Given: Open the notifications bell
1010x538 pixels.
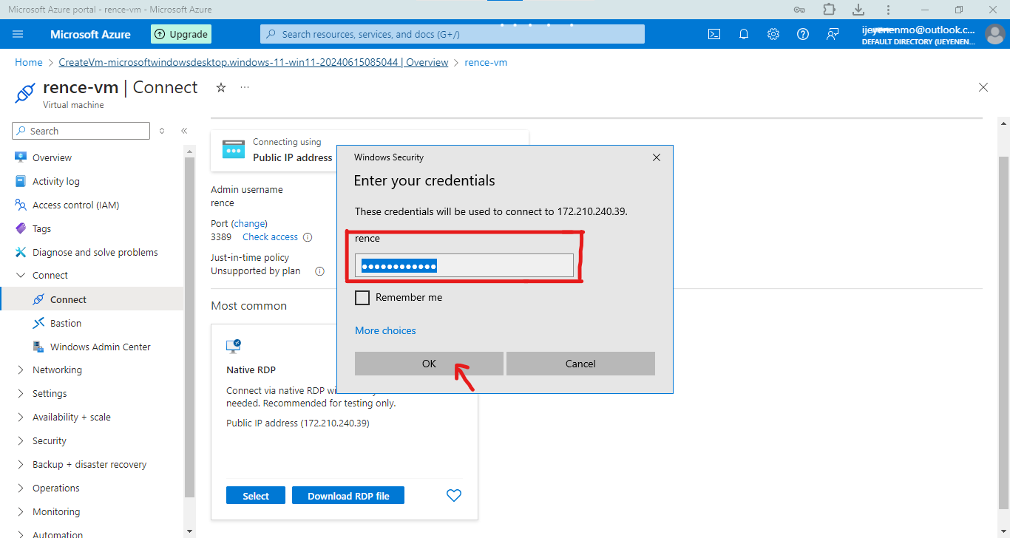Looking at the screenshot, I should coord(744,34).
